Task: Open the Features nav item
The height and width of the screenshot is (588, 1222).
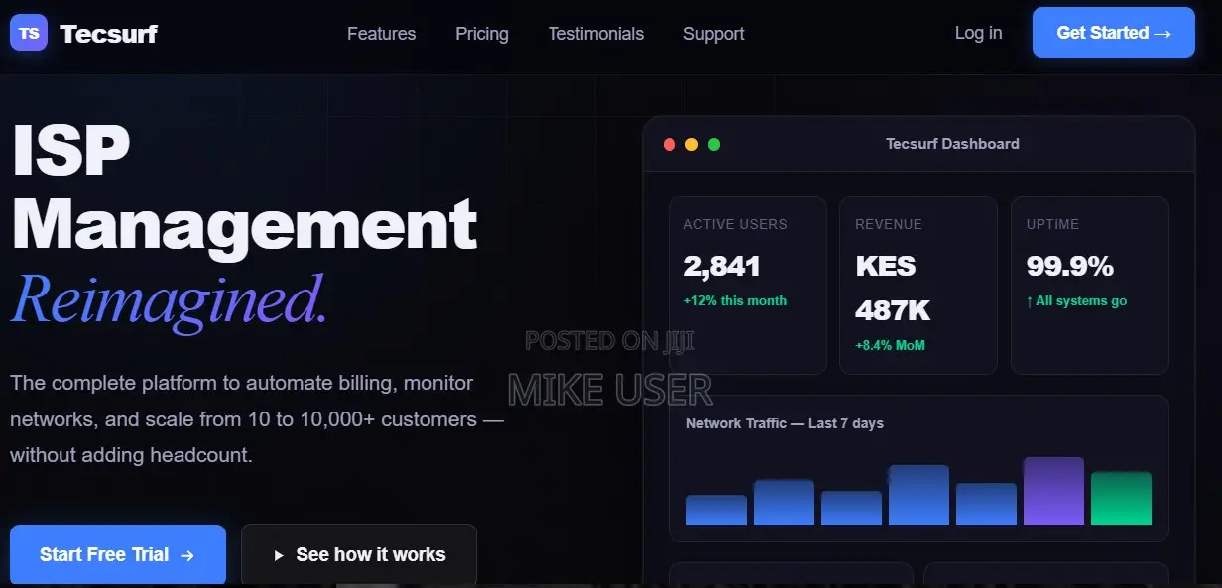Action: coord(381,34)
